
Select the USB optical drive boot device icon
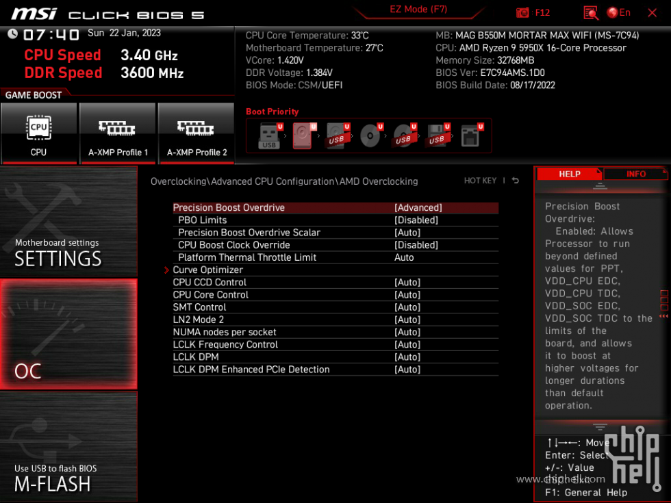tap(404, 136)
